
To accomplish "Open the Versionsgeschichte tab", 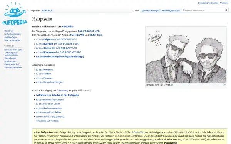I will 171,10.
